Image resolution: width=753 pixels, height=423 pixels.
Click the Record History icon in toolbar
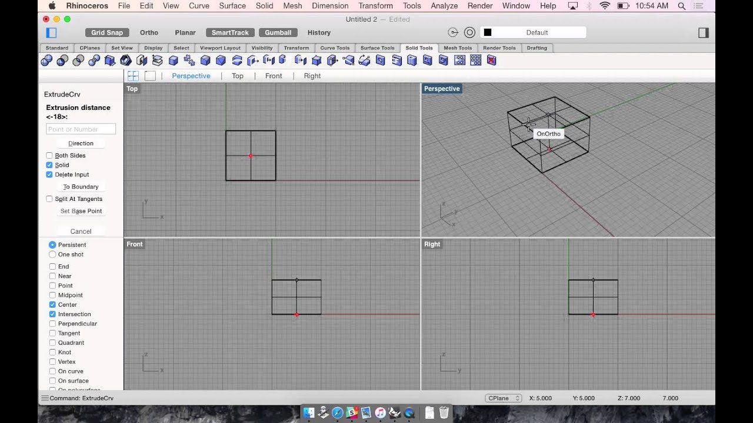pyautogui.click(x=453, y=33)
